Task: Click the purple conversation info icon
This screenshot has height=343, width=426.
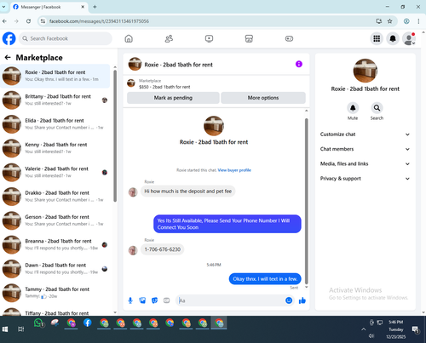Action: coord(299,64)
